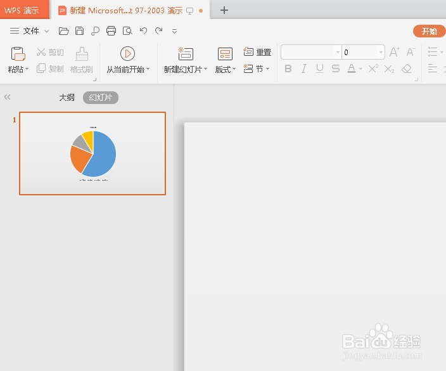
Task: Click the 版式 layout icon
Action: point(225,53)
